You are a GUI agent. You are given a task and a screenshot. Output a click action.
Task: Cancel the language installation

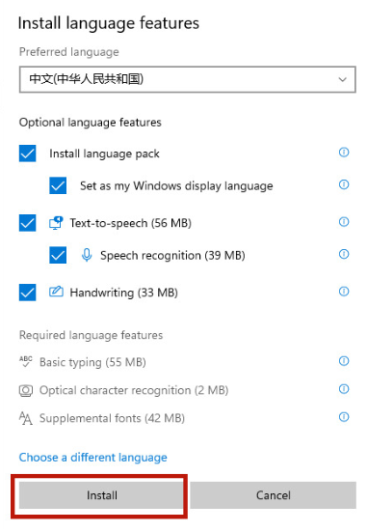pos(274,495)
